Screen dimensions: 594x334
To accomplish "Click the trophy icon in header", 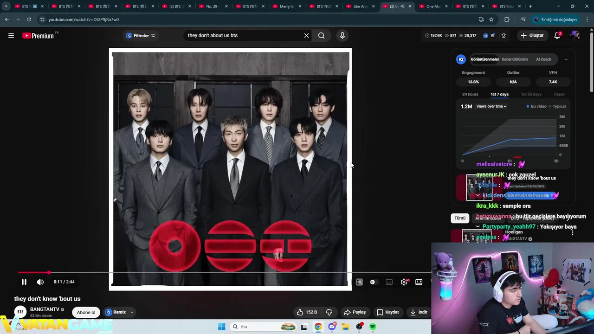I will (x=504, y=36).
